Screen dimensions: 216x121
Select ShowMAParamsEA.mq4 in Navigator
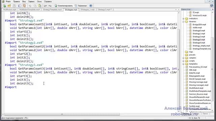[x=199, y=97]
